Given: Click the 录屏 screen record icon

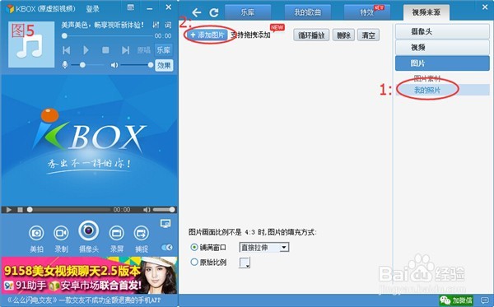Looking at the screenshot, I should tap(117, 233).
